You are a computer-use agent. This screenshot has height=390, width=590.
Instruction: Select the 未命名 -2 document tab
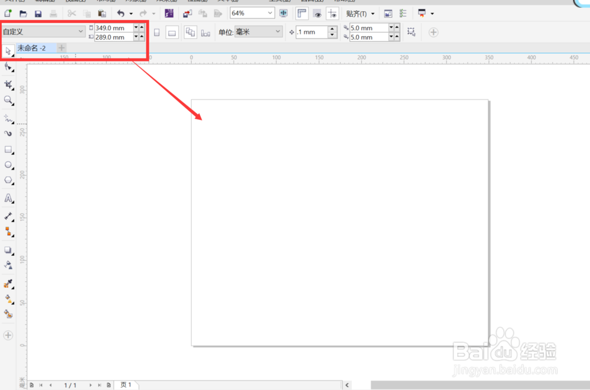pyautogui.click(x=32, y=48)
